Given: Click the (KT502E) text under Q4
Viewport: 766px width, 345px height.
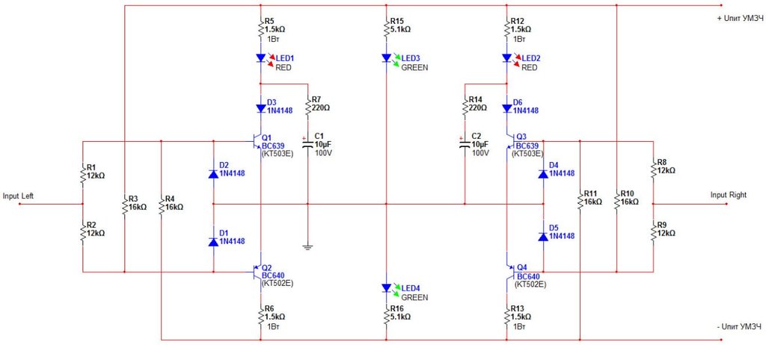Looking at the screenshot, I should (530, 284).
